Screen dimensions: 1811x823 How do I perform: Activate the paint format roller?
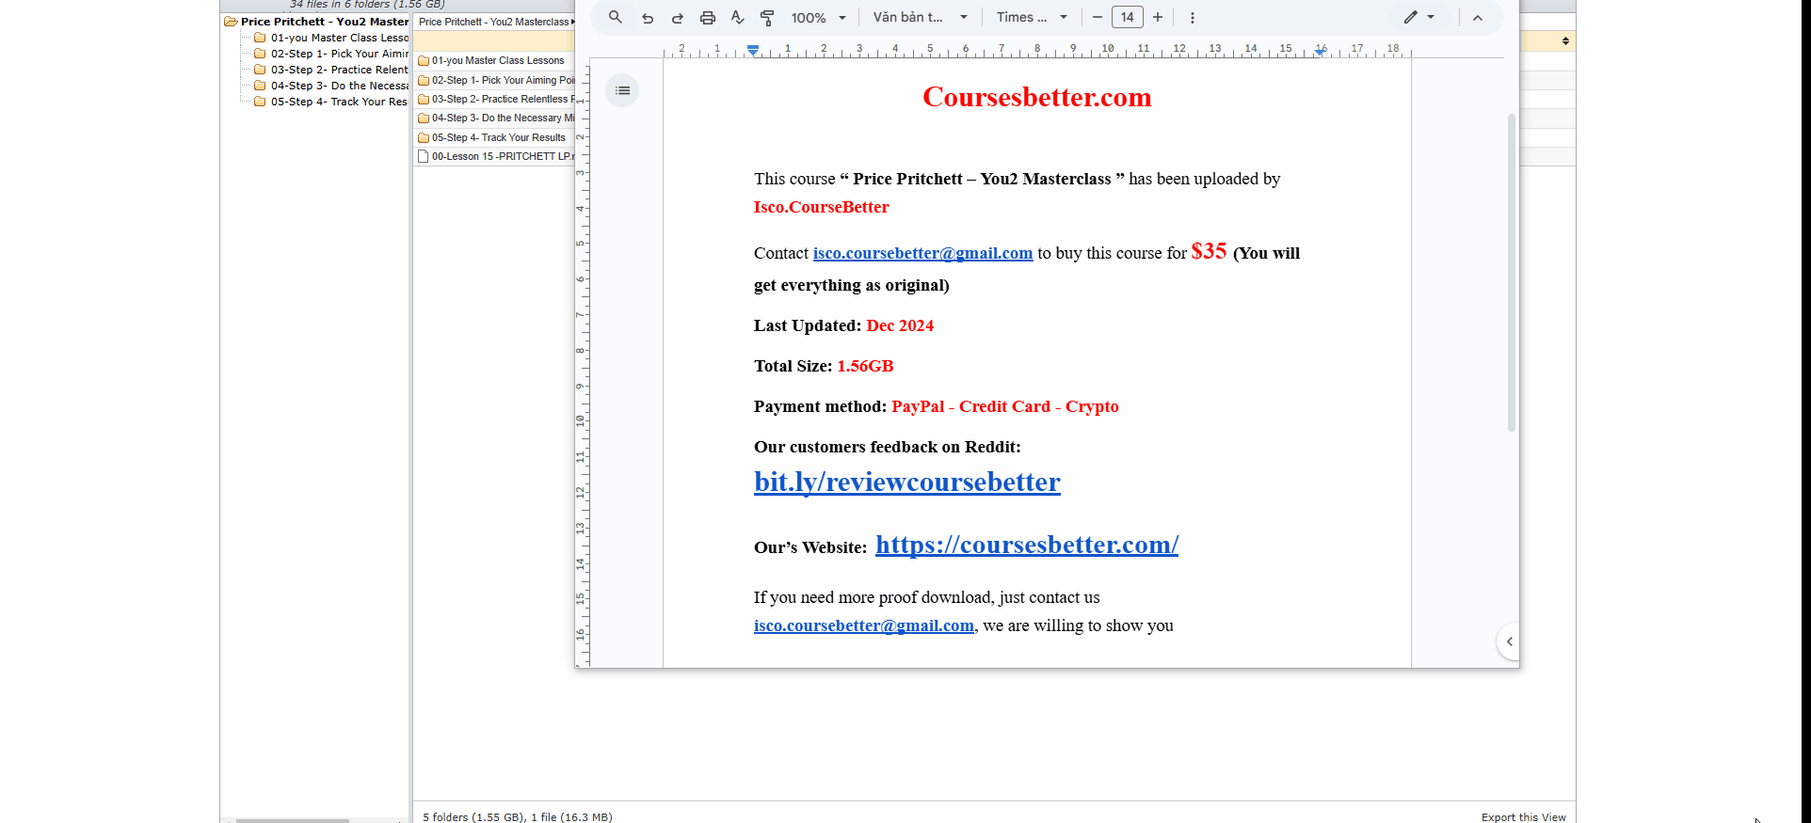(x=768, y=18)
